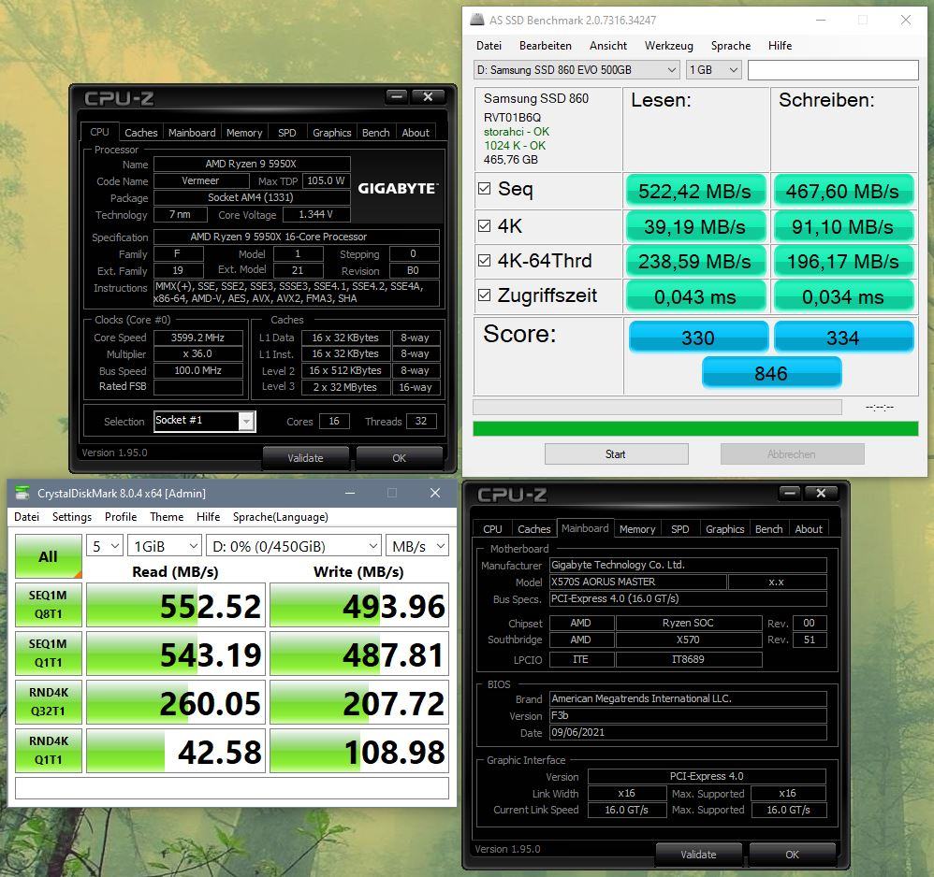934x877 pixels.
Task: Minimize the AS SSD Benchmark window
Action: coord(821,21)
